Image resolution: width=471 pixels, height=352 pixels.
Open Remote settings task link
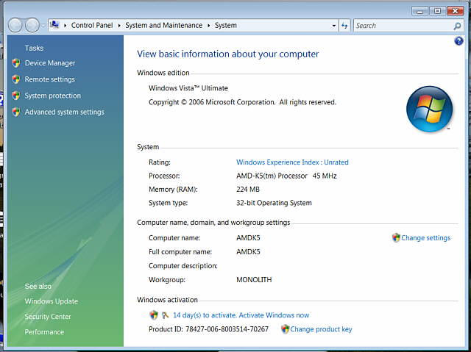(x=49, y=79)
